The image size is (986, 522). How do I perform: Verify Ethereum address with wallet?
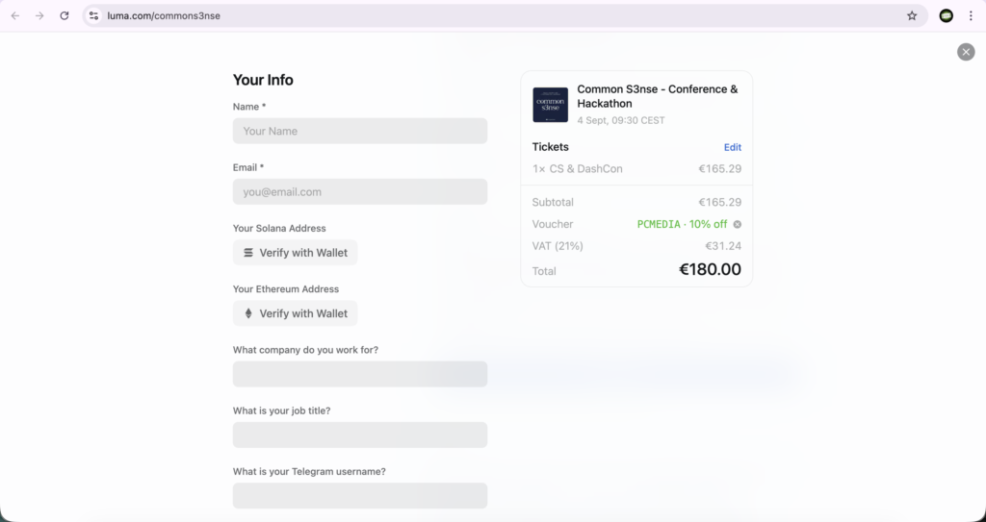pyautogui.click(x=295, y=313)
